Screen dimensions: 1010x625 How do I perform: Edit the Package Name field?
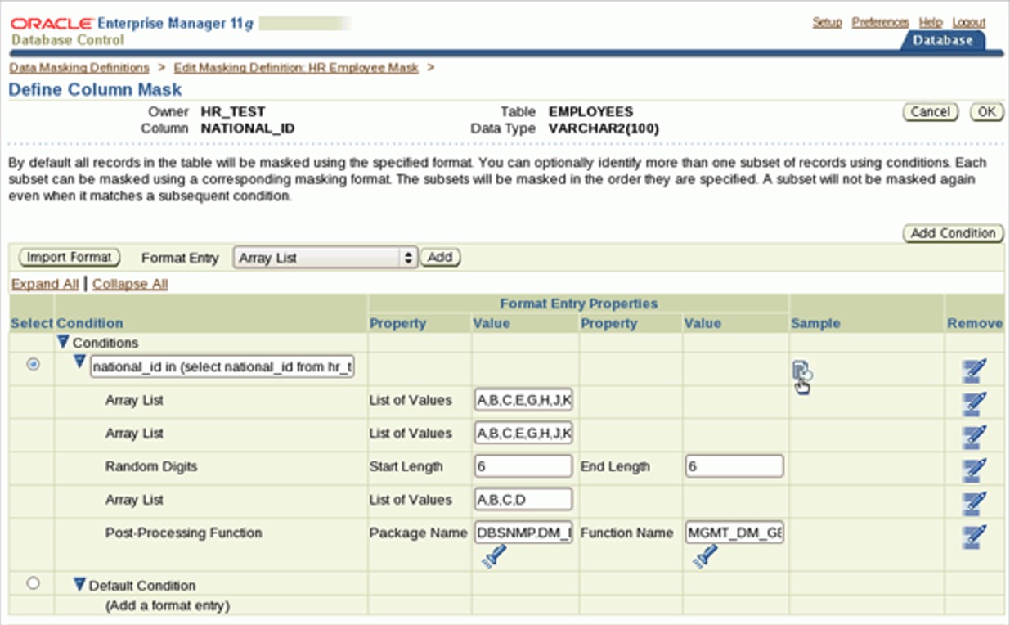(x=523, y=533)
